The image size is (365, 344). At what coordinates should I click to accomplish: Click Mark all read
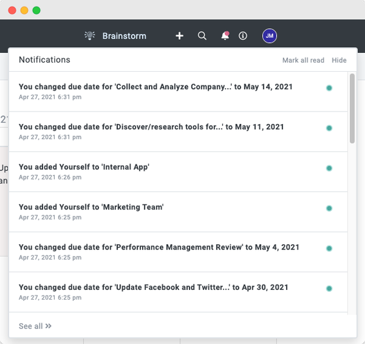303,60
